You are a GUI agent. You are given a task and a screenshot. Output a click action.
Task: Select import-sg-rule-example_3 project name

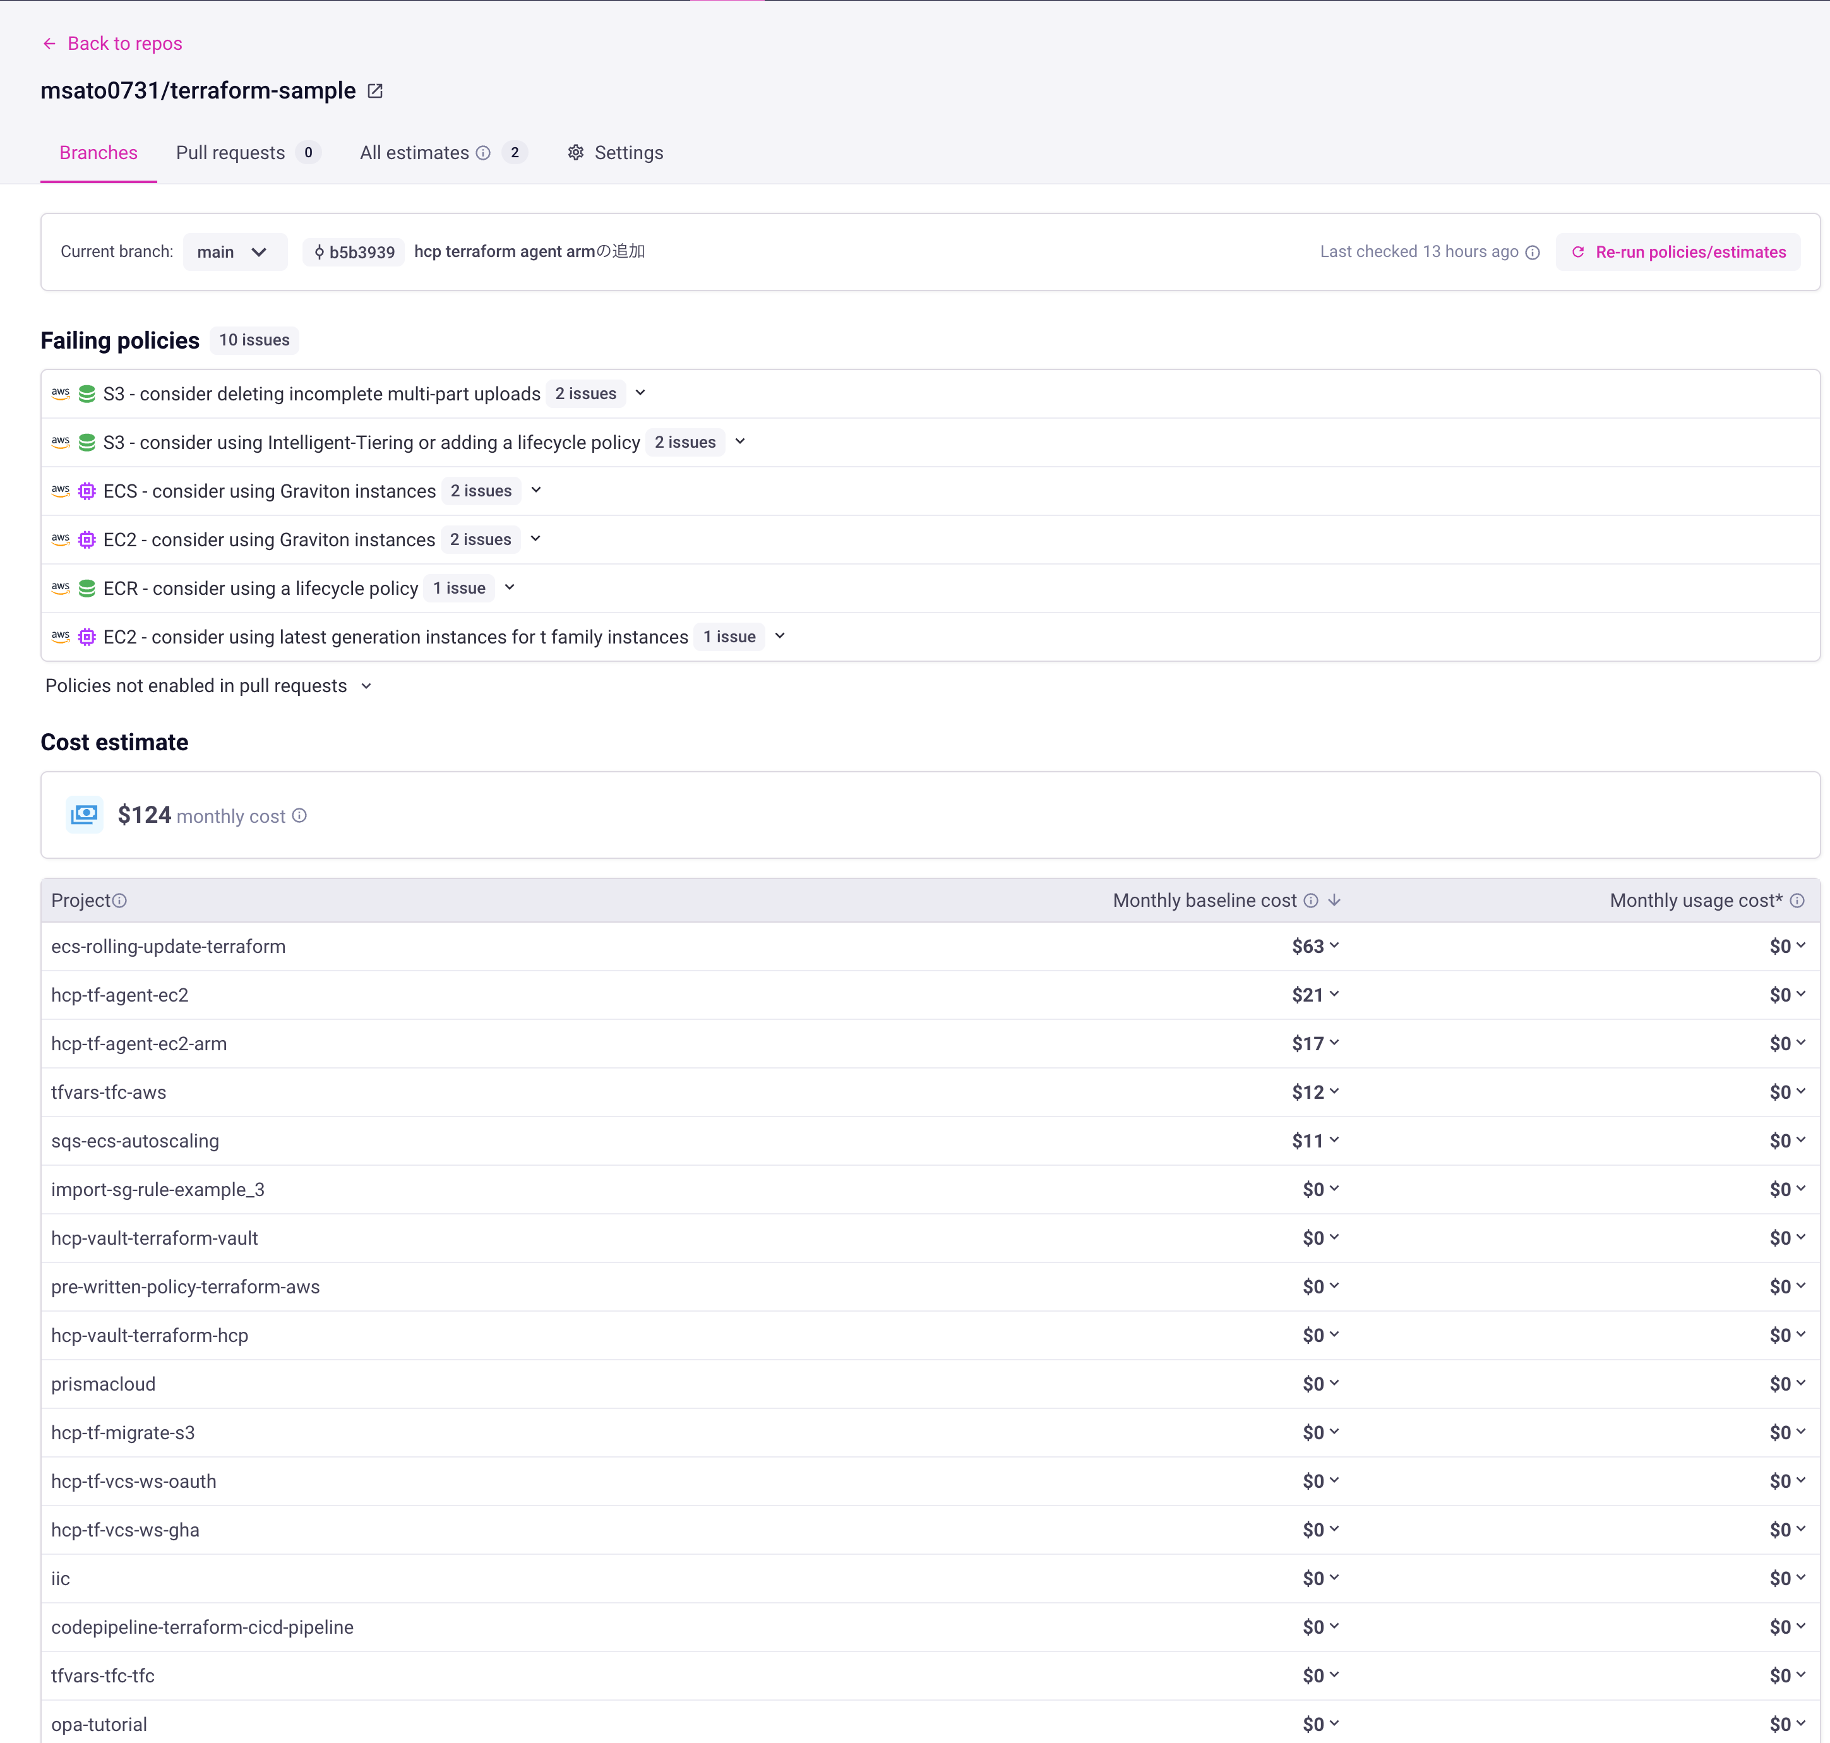(x=158, y=1189)
